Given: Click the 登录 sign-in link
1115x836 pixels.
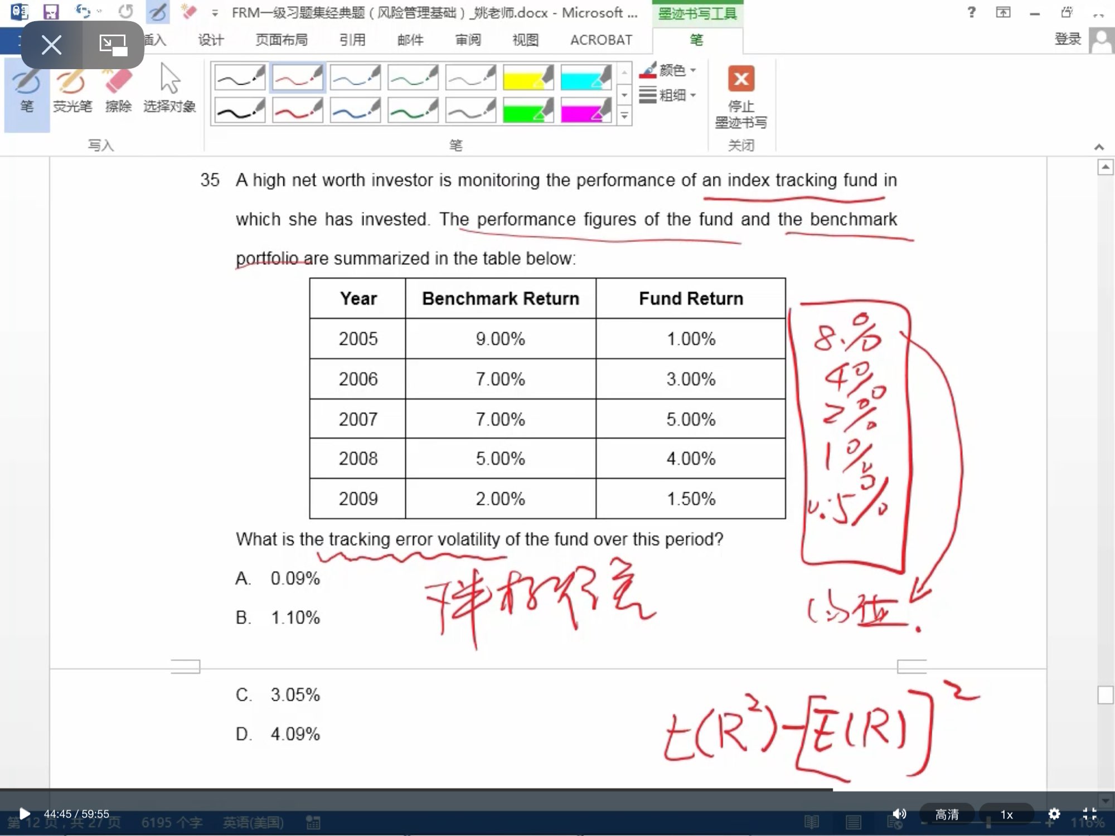Looking at the screenshot, I should tap(1068, 39).
